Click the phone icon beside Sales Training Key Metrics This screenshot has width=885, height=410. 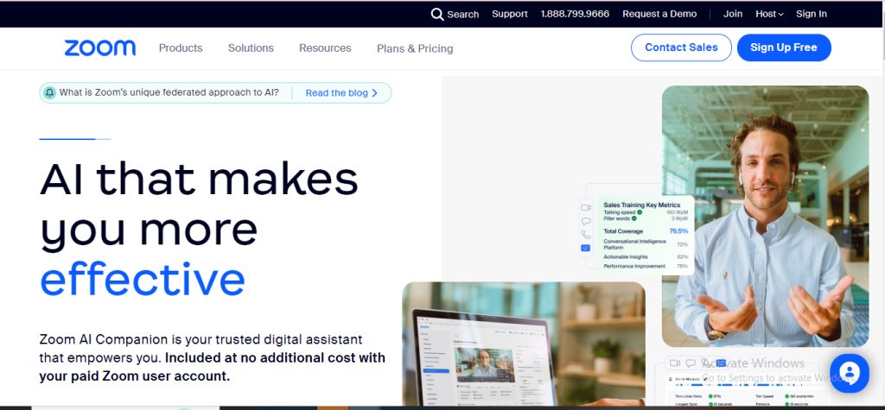click(586, 235)
